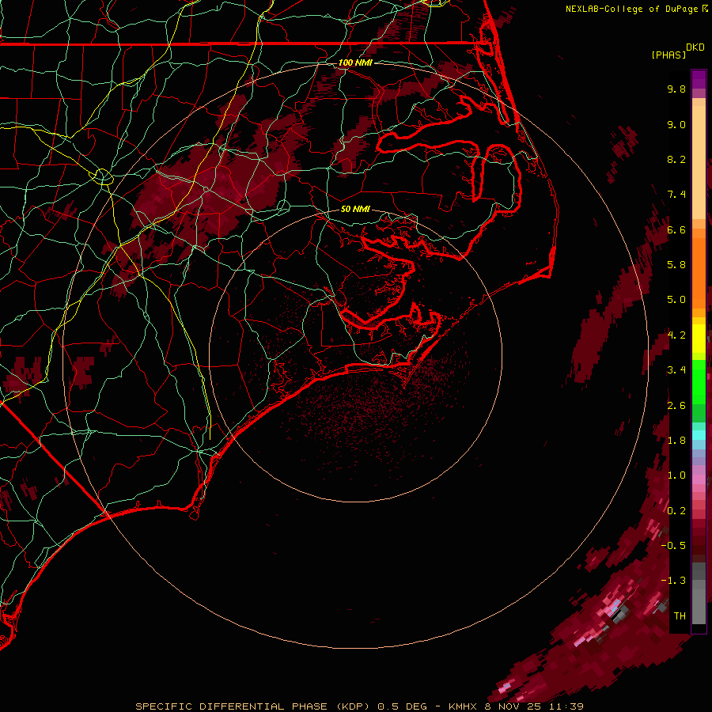Pick the gray band beside TH
This screenshot has height=712, width=712.
tap(699, 606)
